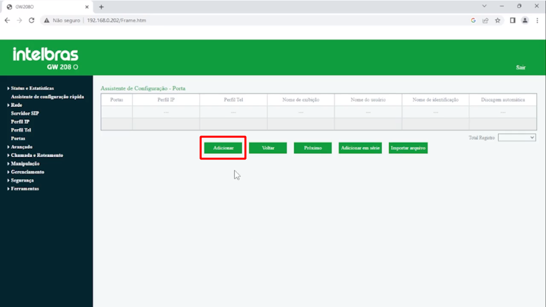Click the share page icon
The image size is (546, 307).
[485, 20]
